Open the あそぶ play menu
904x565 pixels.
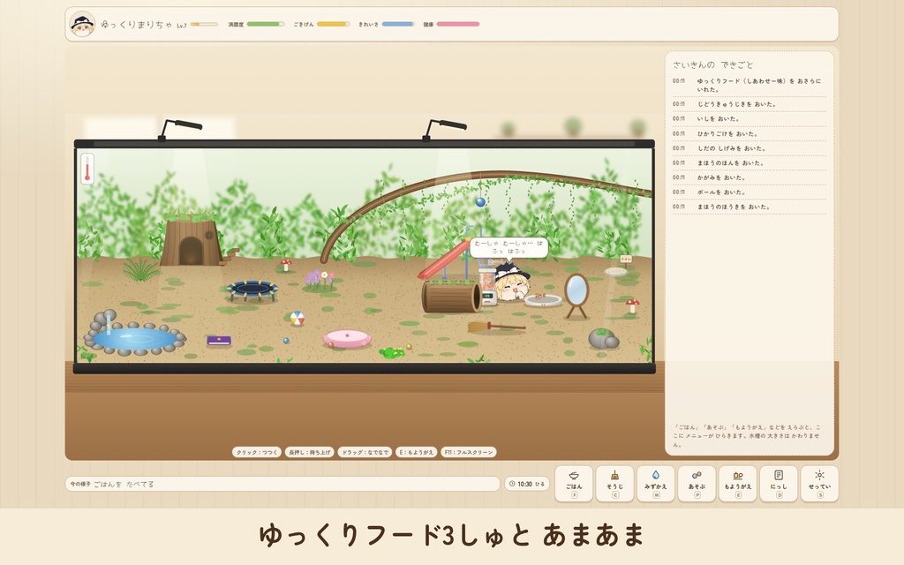pyautogui.click(x=697, y=483)
